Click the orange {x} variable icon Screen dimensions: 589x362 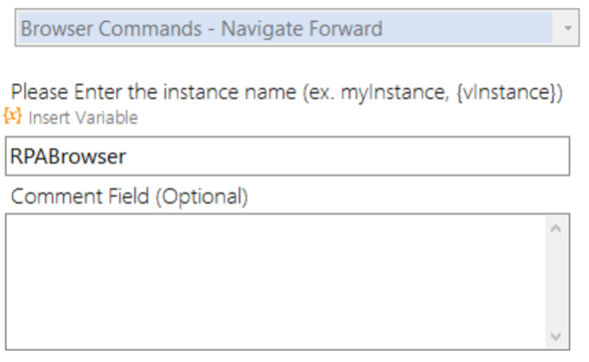click(13, 116)
